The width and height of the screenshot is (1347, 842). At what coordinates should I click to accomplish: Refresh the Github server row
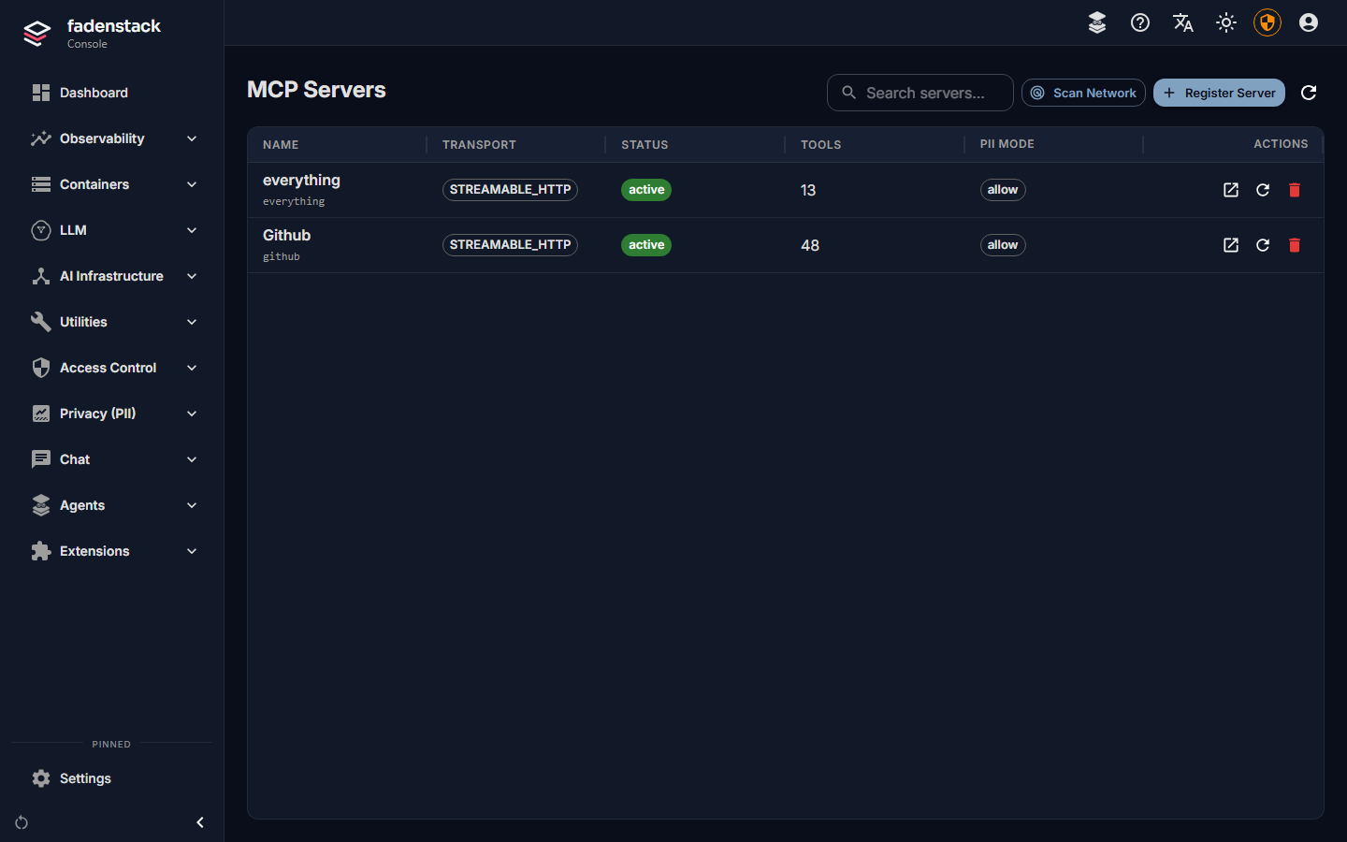[x=1263, y=245]
